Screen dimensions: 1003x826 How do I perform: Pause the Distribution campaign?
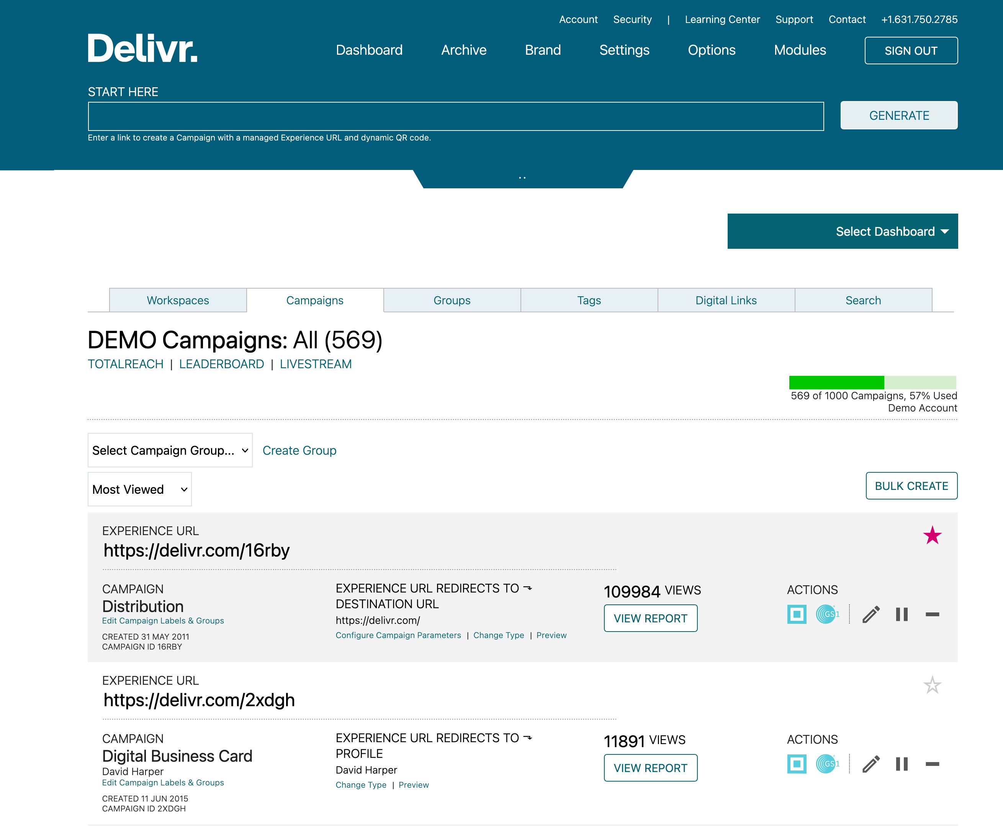coord(901,614)
